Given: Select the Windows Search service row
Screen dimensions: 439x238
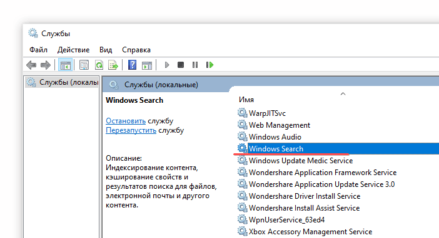Looking at the screenshot, I should point(338,148).
